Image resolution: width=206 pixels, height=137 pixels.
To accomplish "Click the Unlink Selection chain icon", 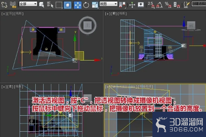I will [4, 5].
